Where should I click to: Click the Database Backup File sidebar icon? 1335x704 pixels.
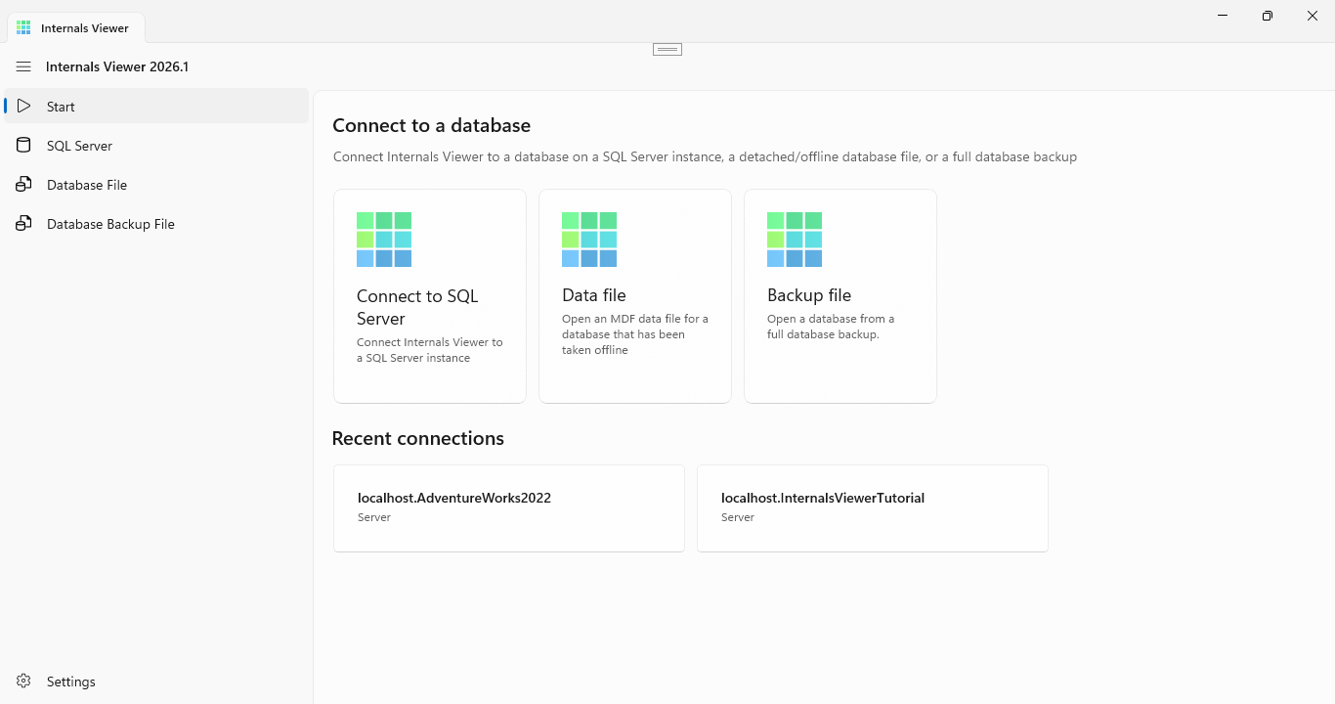(x=23, y=223)
